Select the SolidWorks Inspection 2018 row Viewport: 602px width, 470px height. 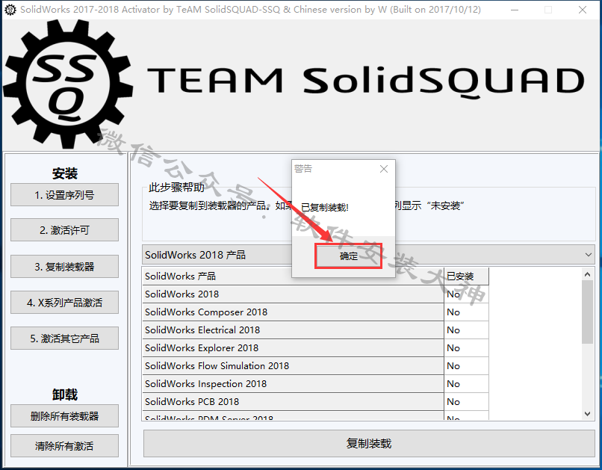[x=293, y=383]
